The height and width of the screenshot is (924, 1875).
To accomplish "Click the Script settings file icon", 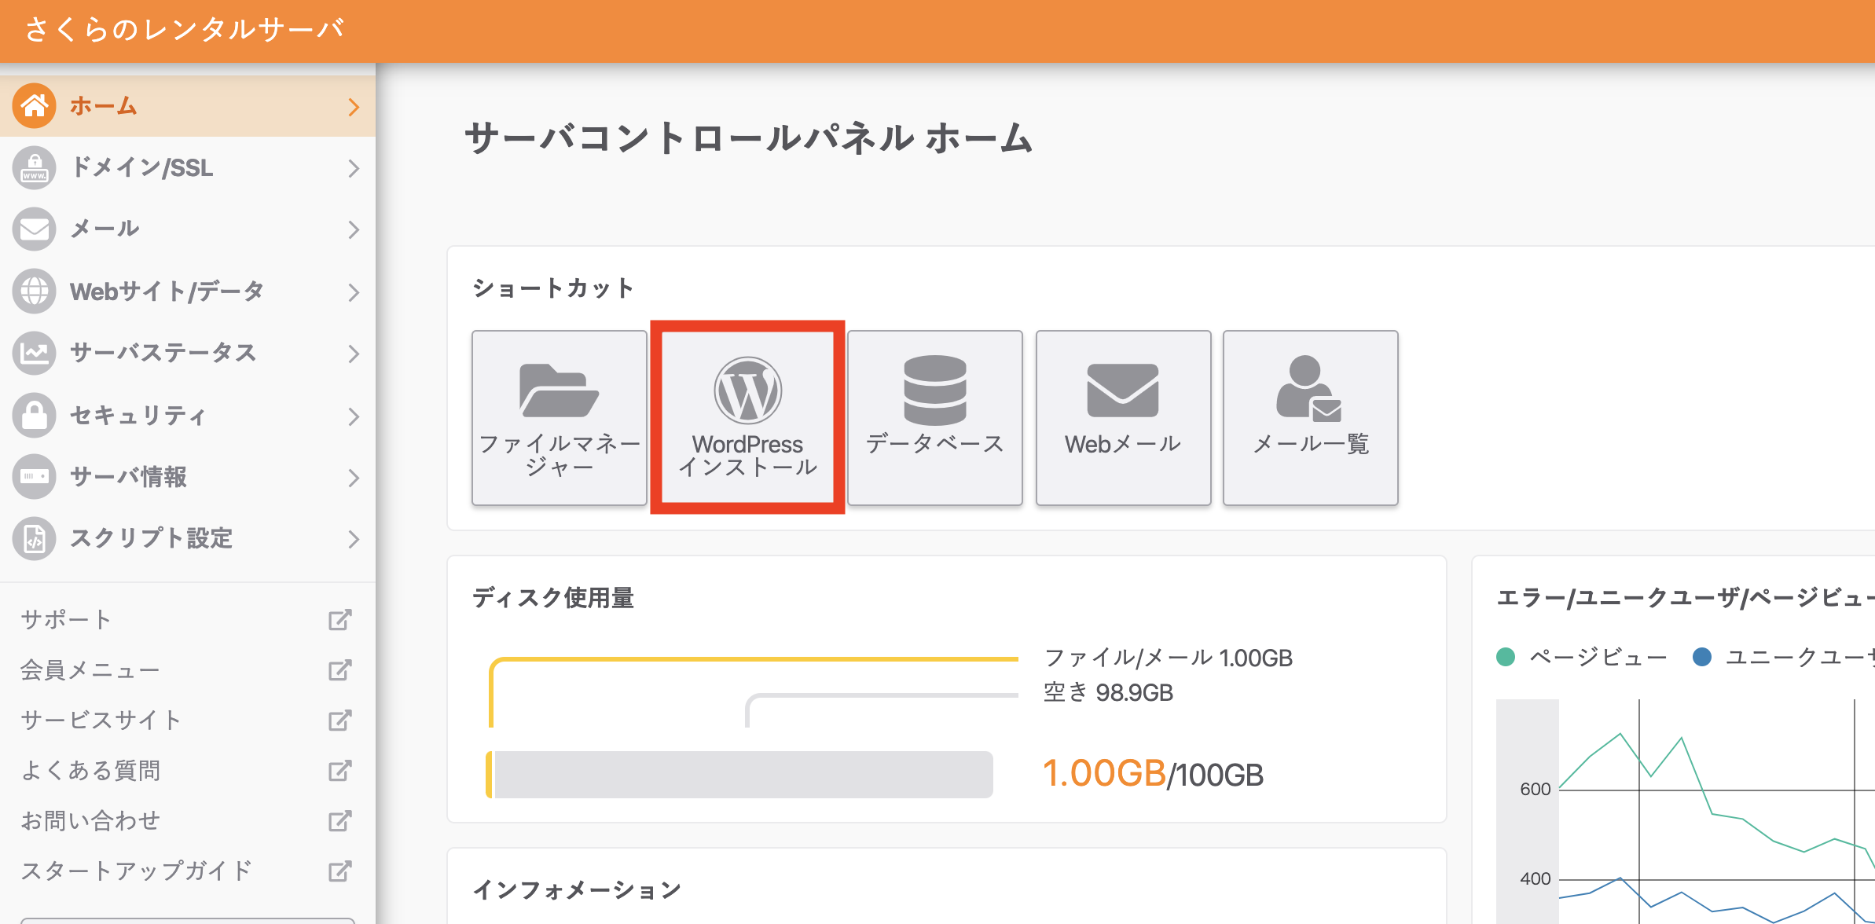I will click(35, 538).
